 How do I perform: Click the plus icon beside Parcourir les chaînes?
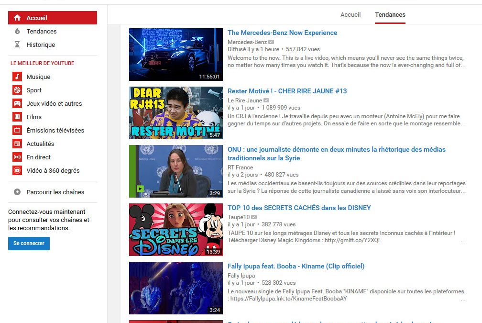coord(17,192)
